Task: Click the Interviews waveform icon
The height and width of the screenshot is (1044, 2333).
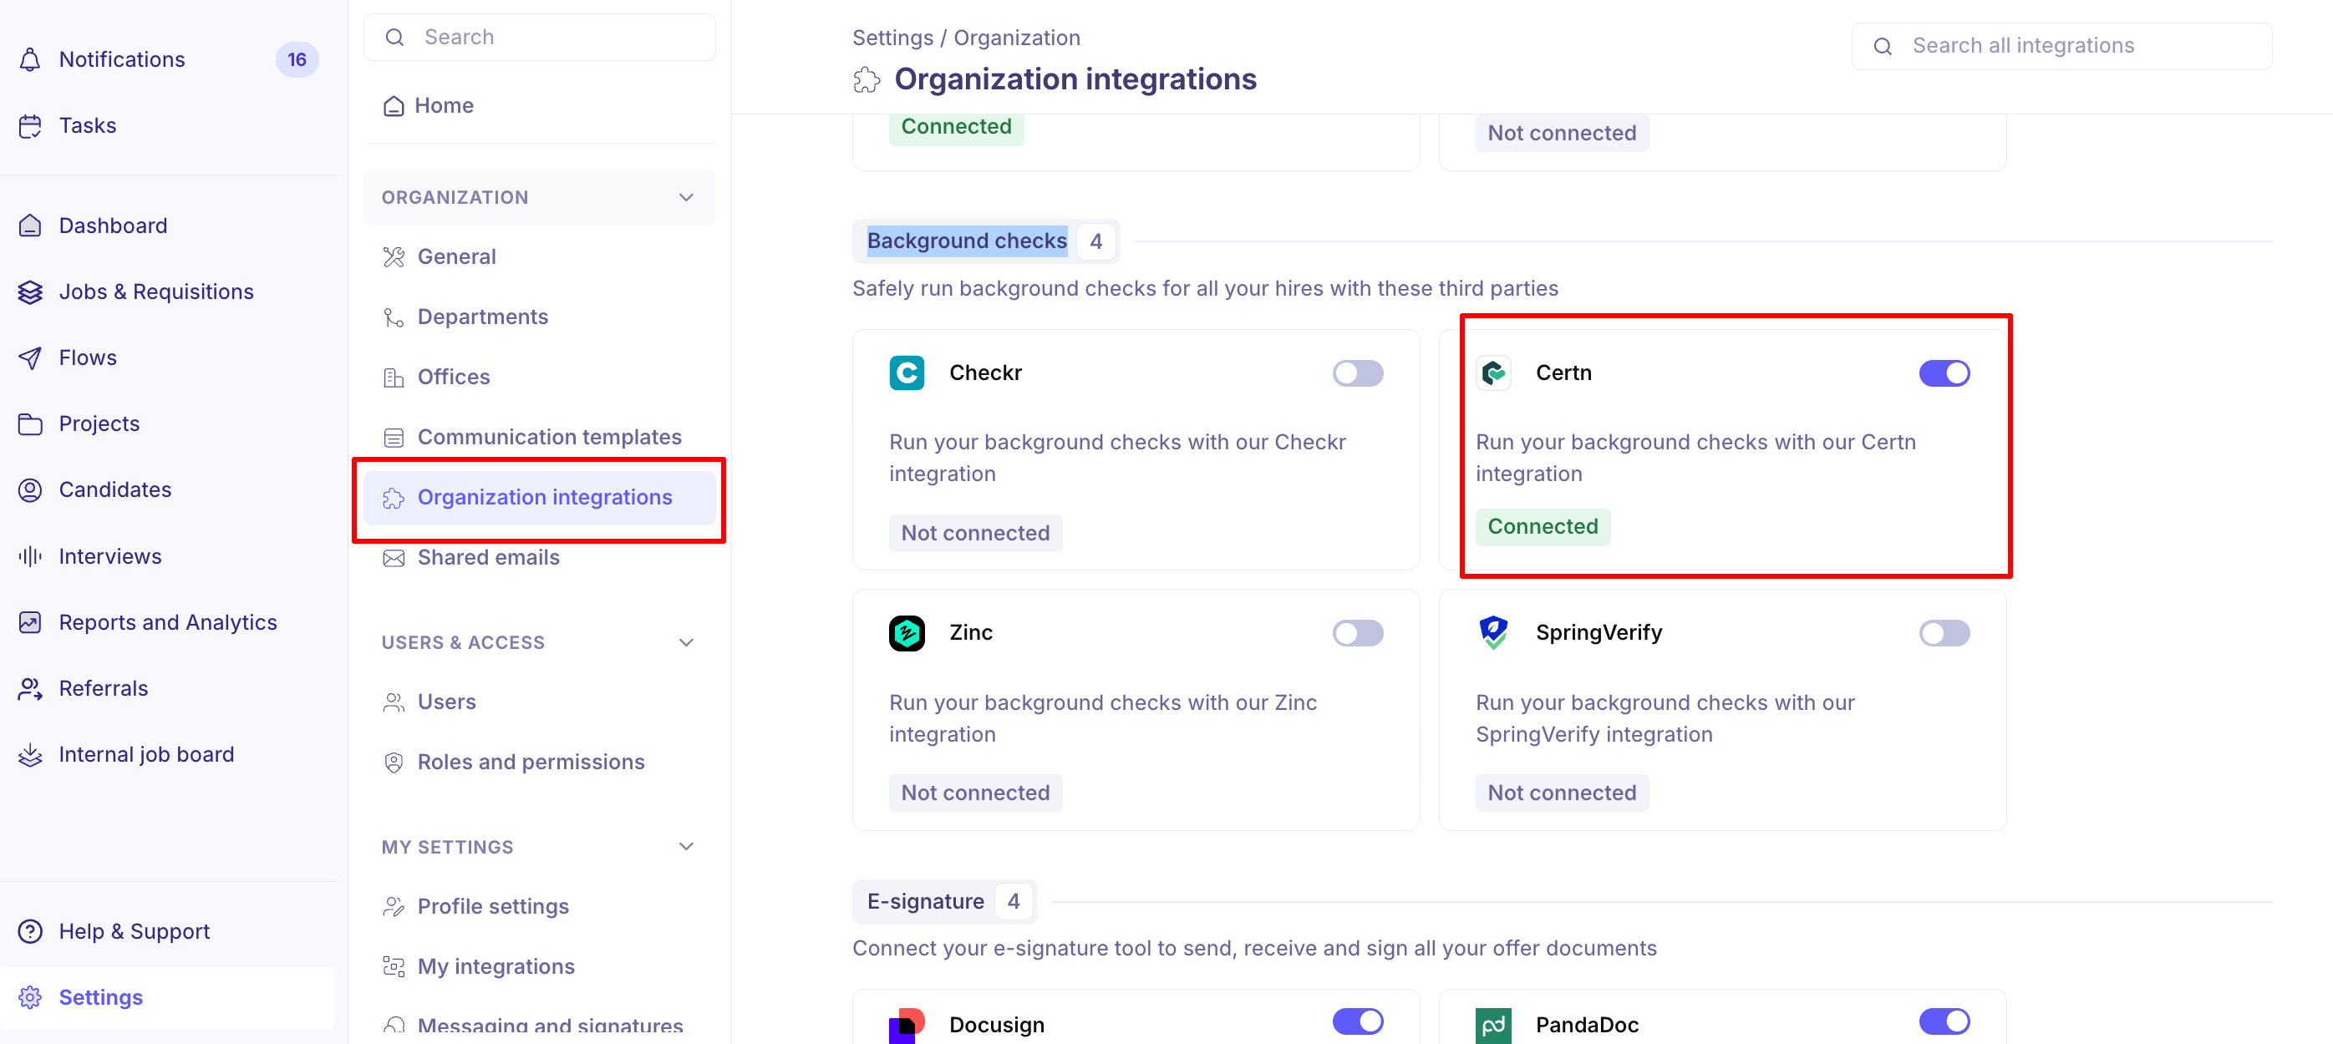Action: coord(30,556)
